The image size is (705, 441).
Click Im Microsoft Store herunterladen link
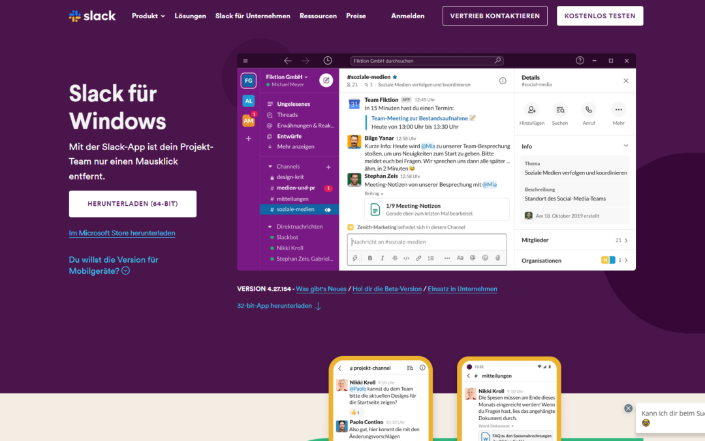pos(122,233)
